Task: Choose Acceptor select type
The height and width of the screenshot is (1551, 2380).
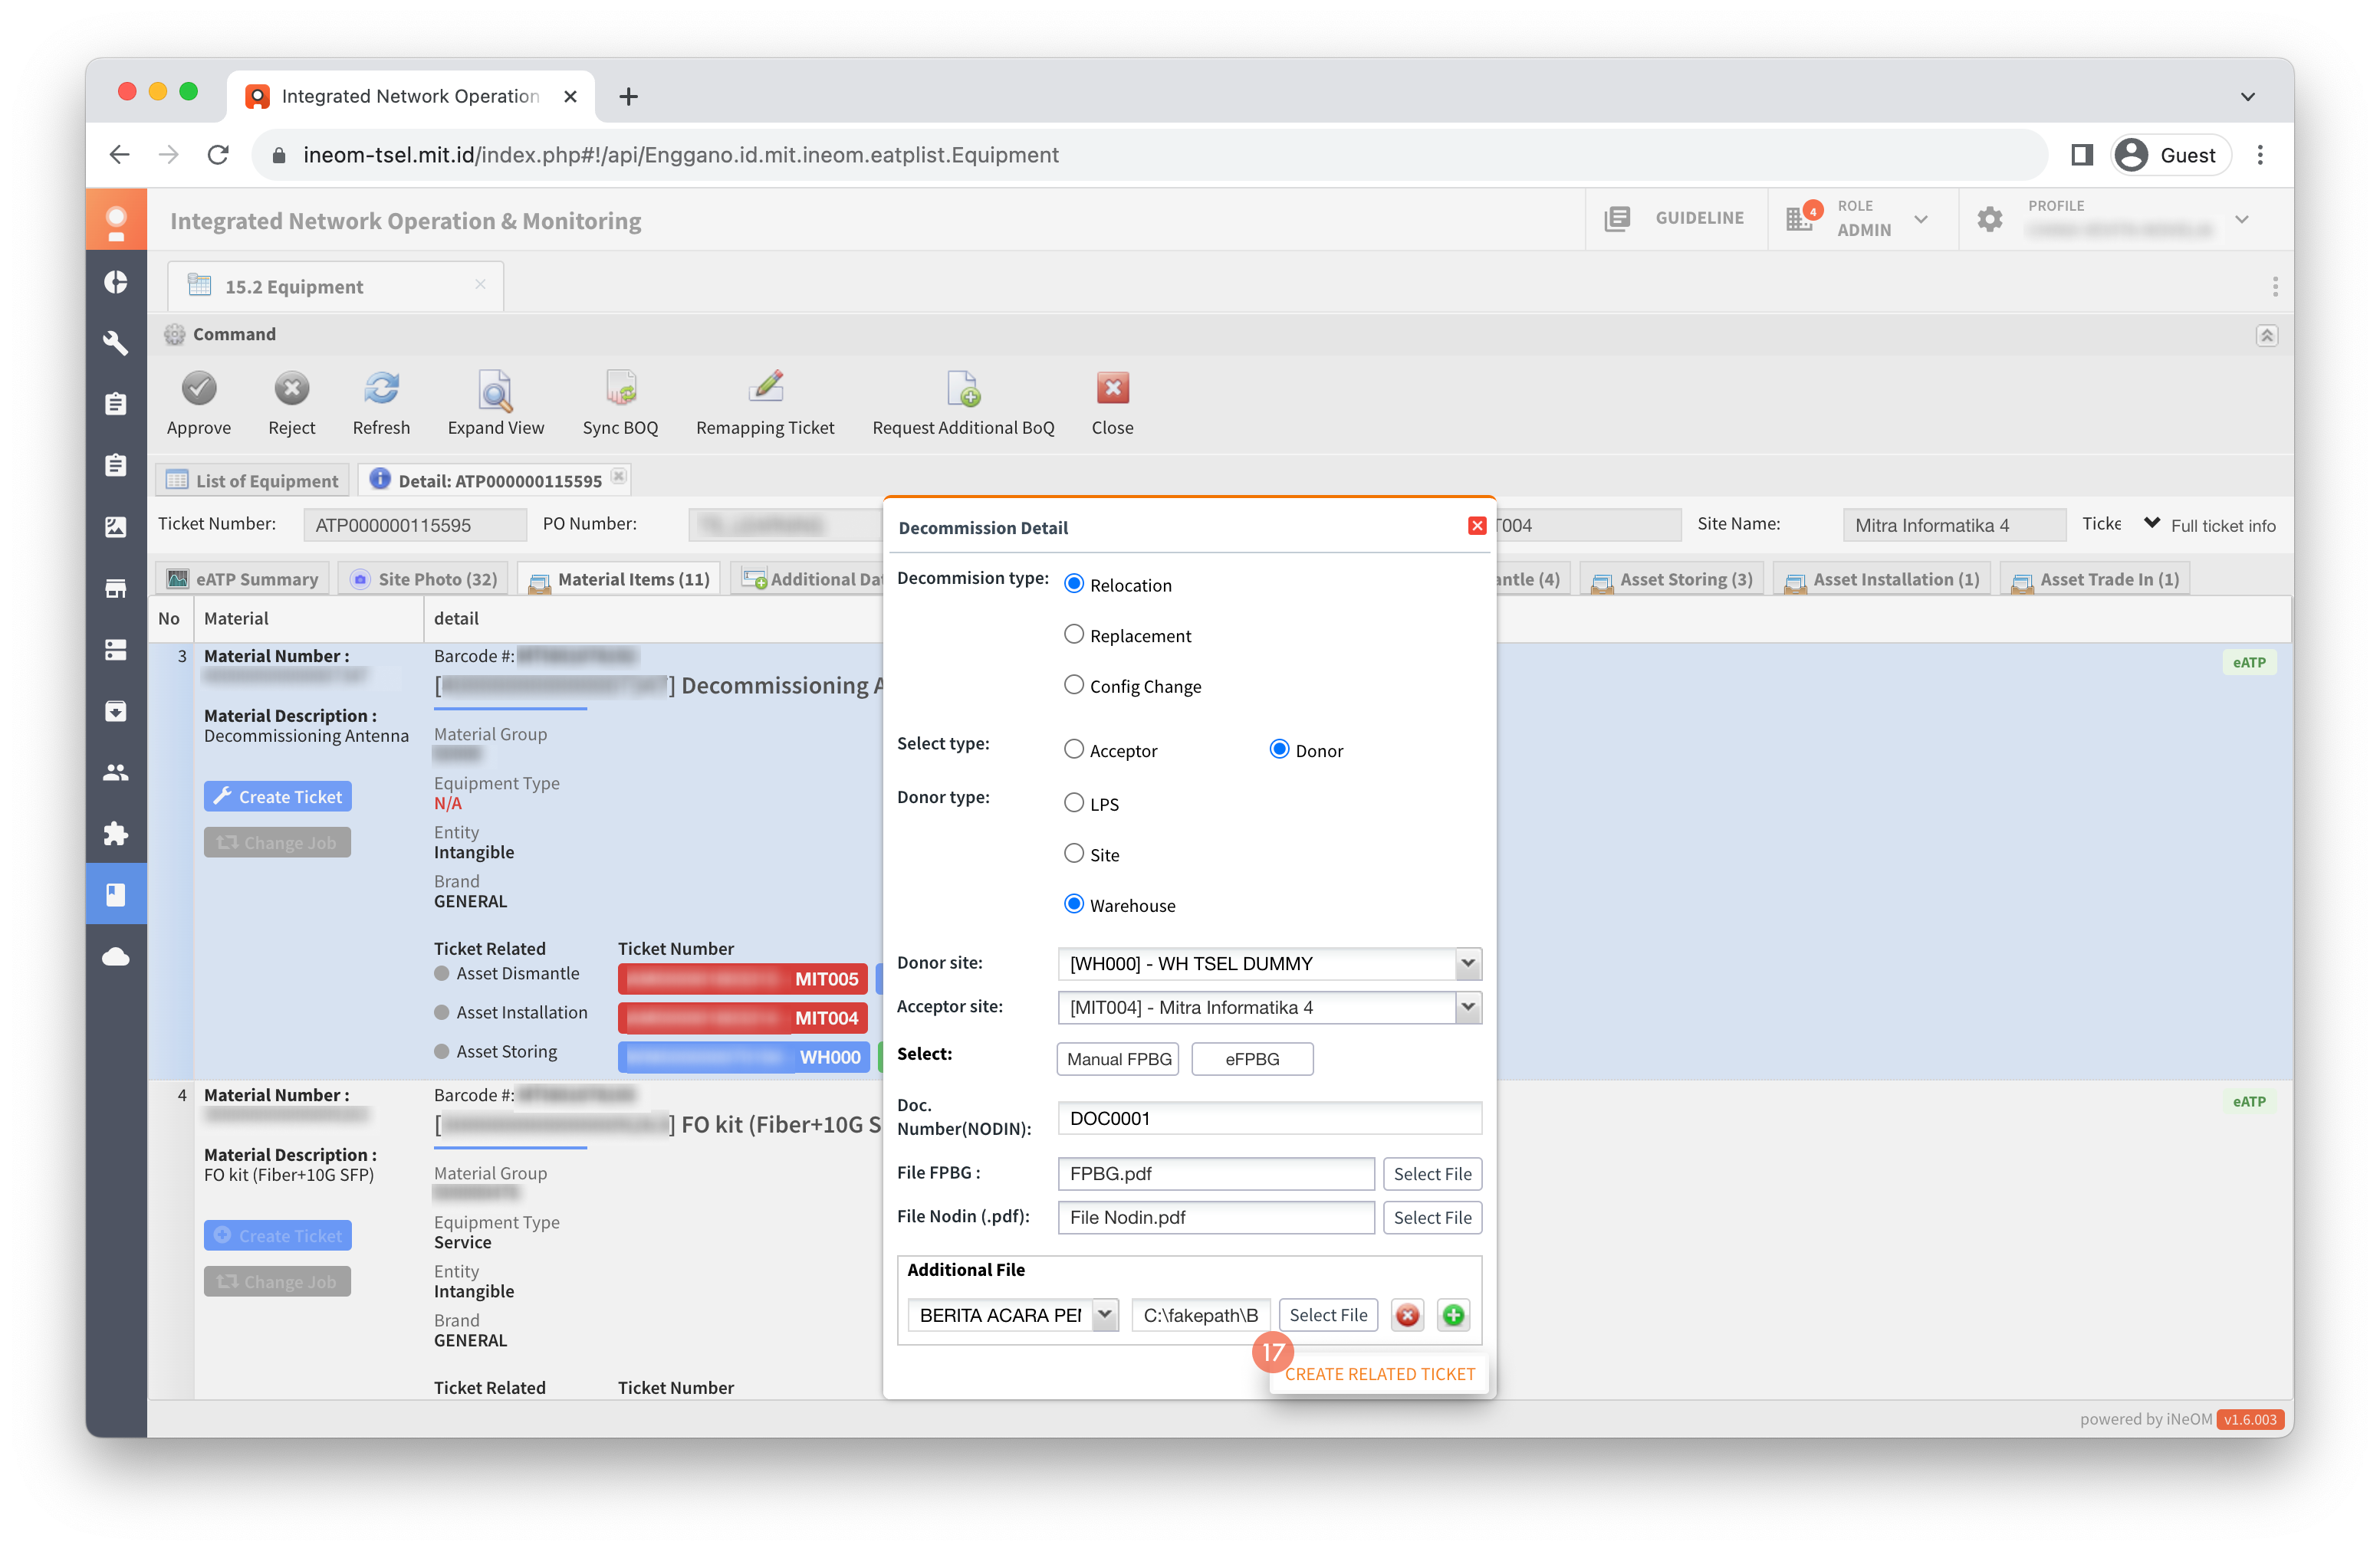Action: click(1073, 749)
